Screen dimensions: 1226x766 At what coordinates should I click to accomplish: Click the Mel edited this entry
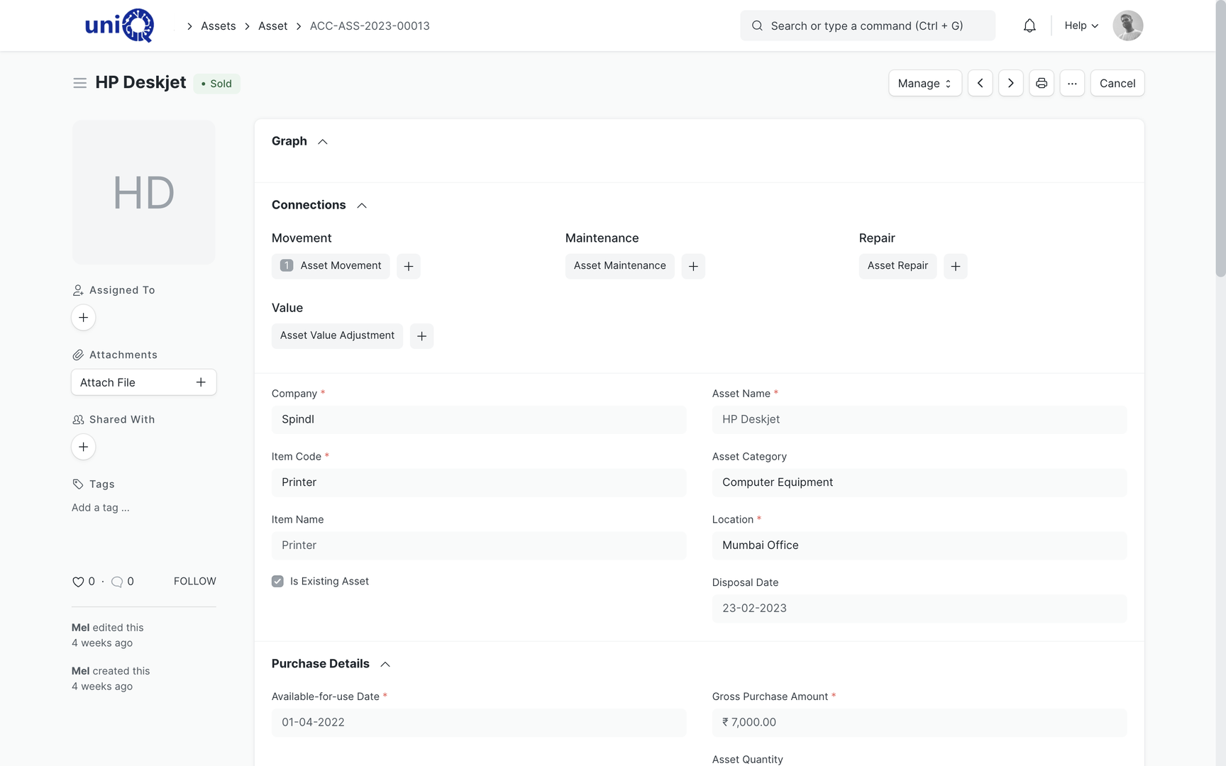click(x=107, y=635)
